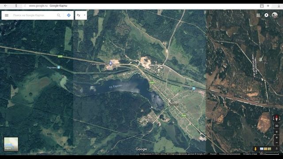Image resolution: width=283 pixels, height=159 pixels.
Task: Show my location with the target button
Action: pyautogui.click(x=276, y=132)
